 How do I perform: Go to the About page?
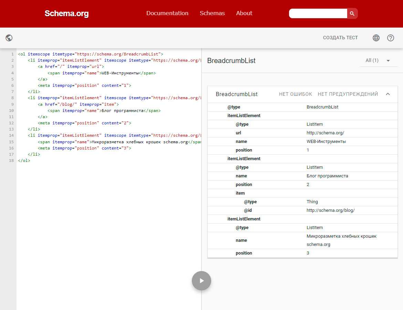[x=244, y=13]
